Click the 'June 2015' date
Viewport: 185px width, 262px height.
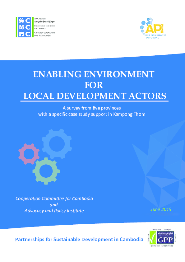pyautogui.click(x=161, y=209)
